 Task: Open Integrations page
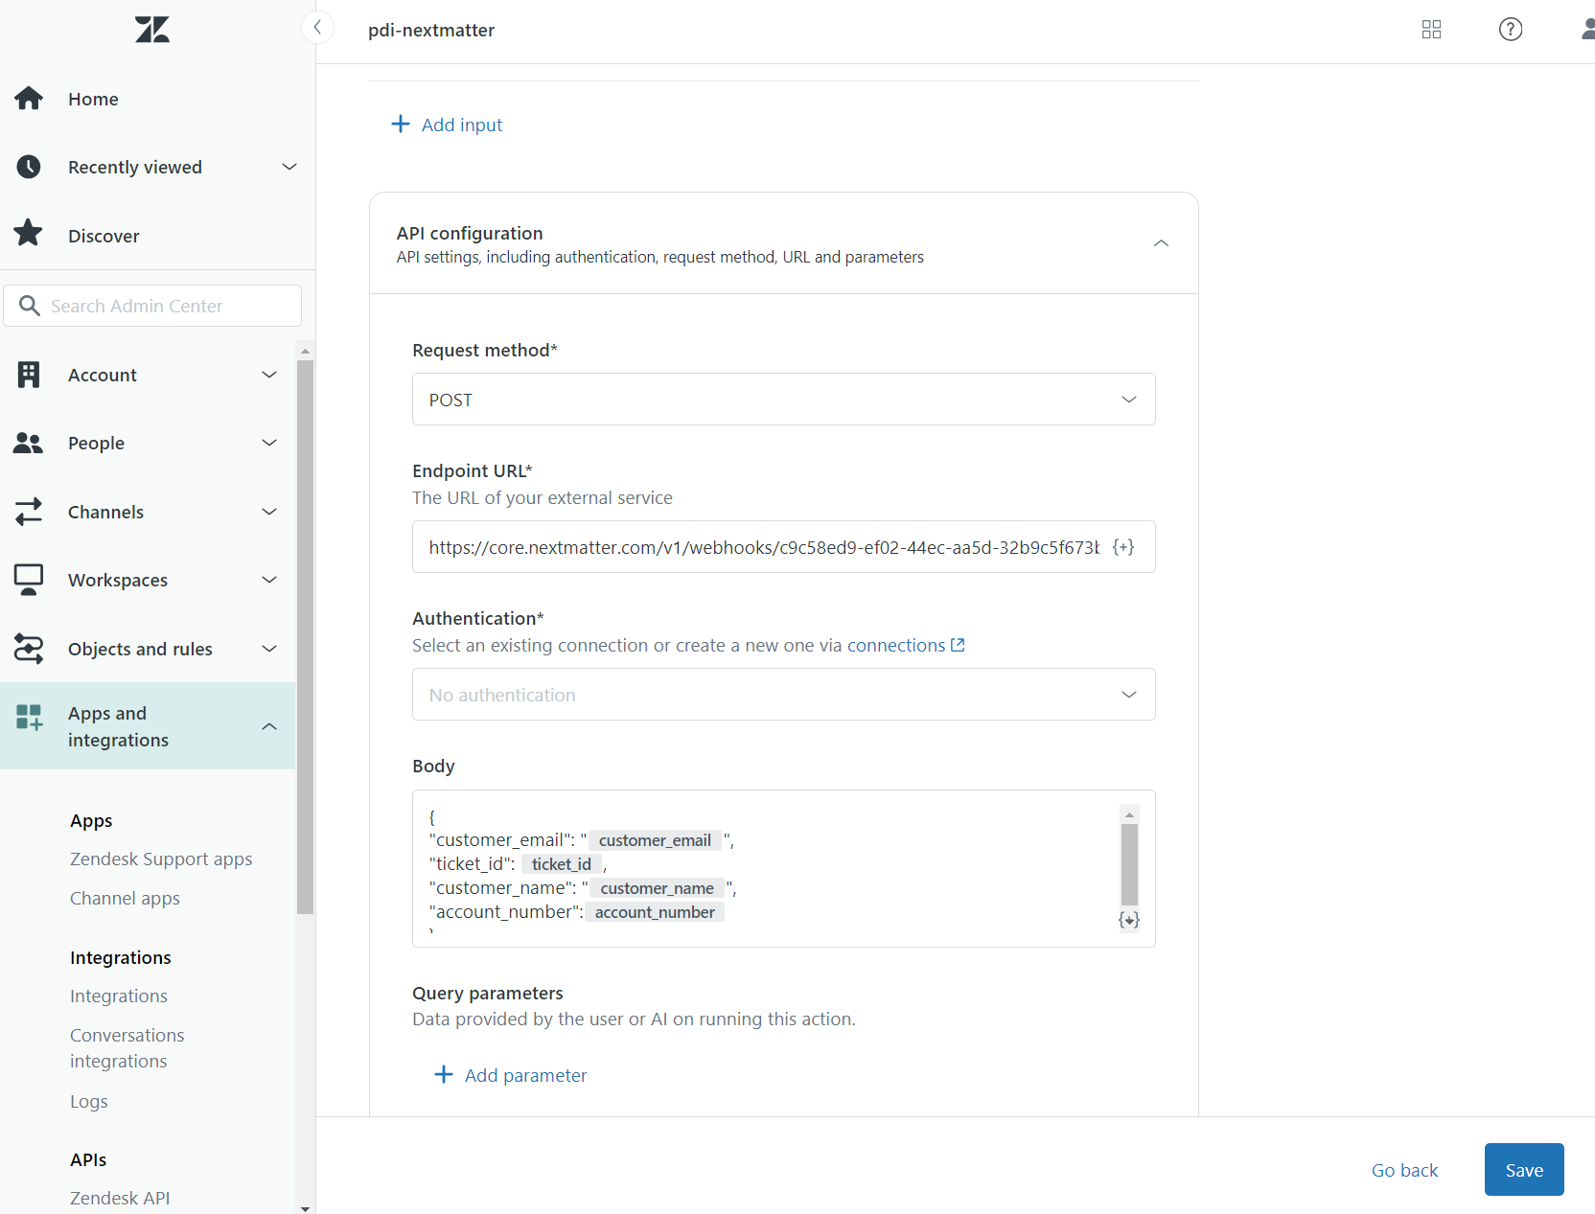pyautogui.click(x=119, y=996)
